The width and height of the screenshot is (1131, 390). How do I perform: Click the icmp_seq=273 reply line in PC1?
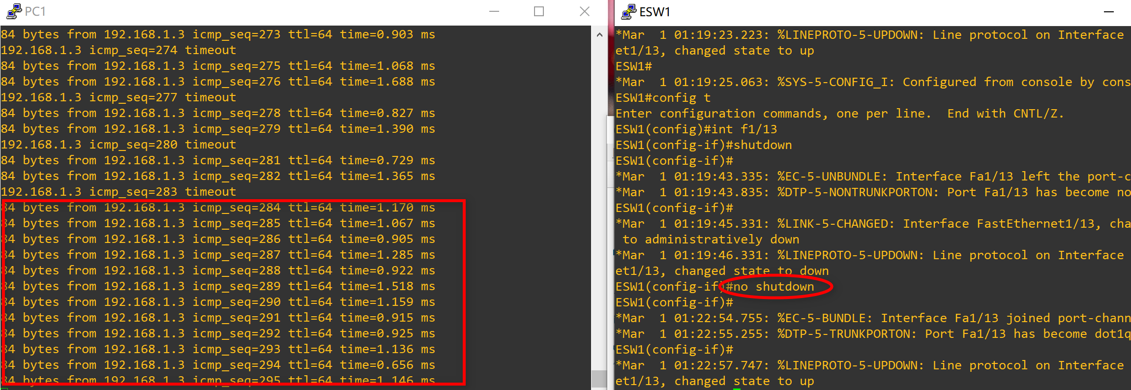click(218, 34)
